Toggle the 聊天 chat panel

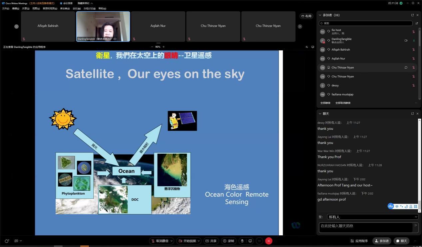coord(401,241)
